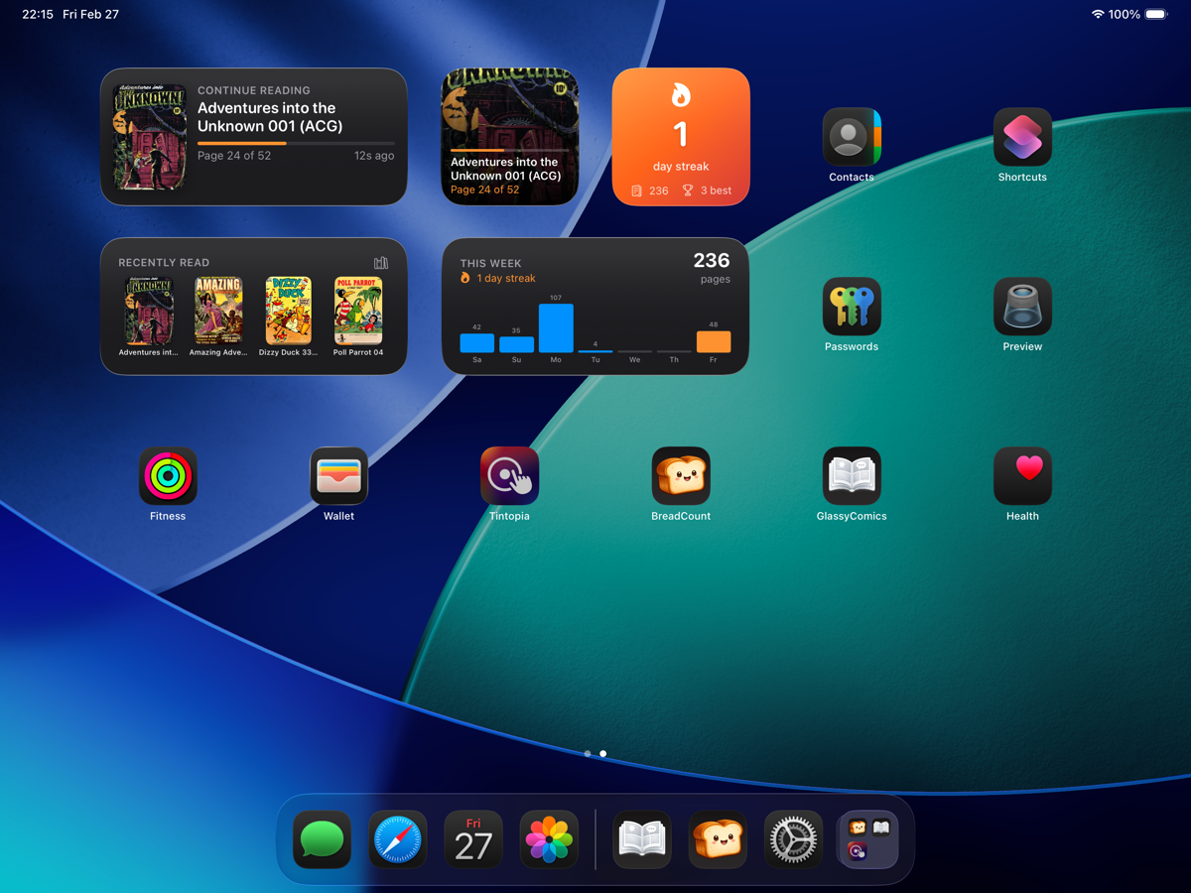Tap the '12s ago' timestamp
1191x893 pixels.
click(x=374, y=156)
